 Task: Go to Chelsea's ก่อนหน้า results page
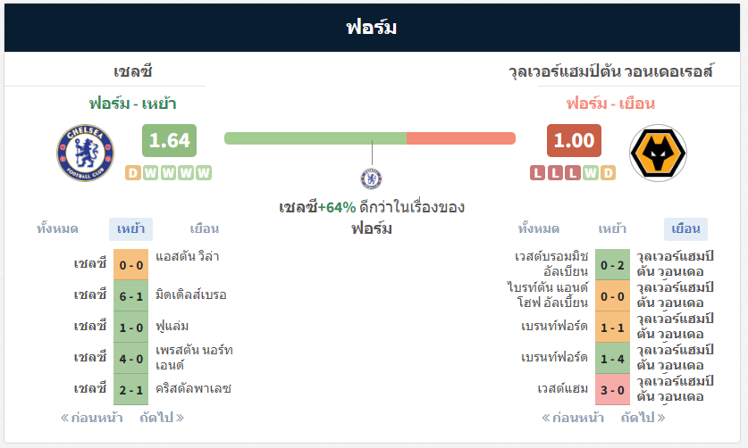(91, 418)
